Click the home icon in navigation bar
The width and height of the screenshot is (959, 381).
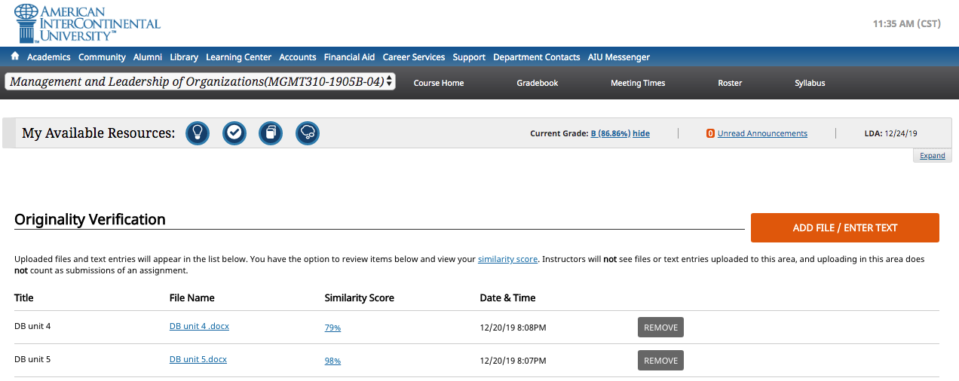(15, 56)
